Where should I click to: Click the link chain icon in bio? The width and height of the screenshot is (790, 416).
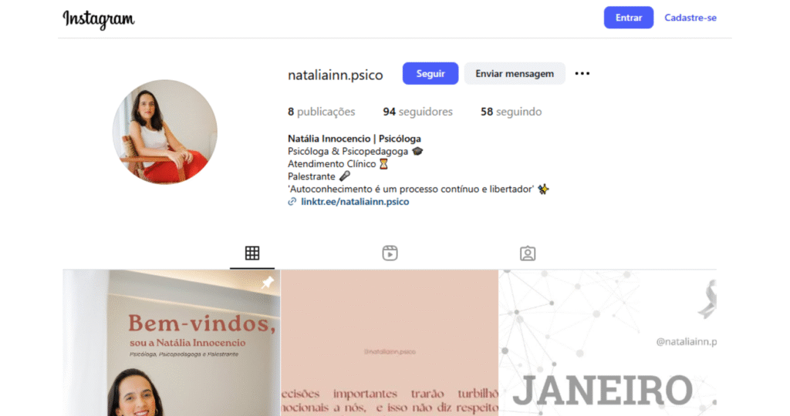pyautogui.click(x=292, y=202)
